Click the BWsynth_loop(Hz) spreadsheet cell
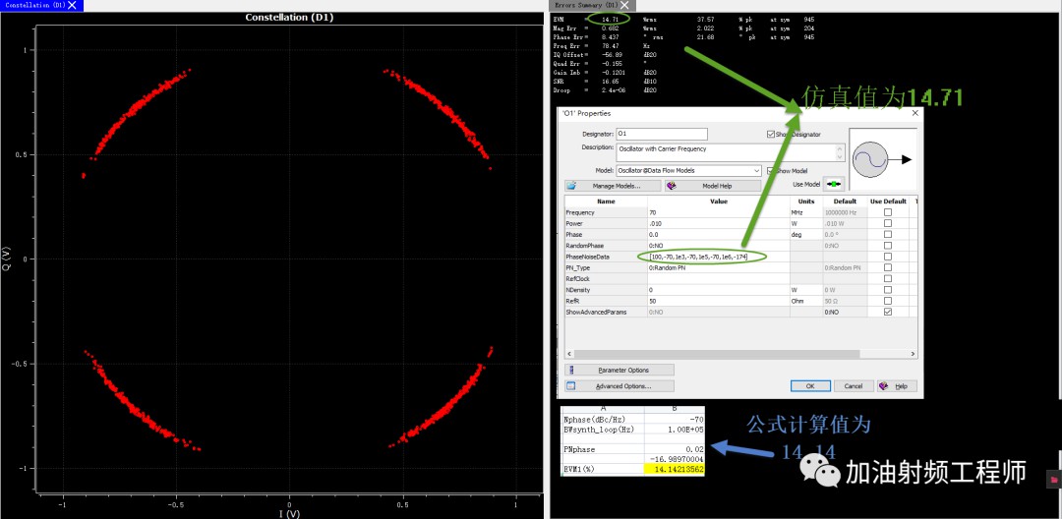The height and width of the screenshot is (519, 1062). pos(603,429)
